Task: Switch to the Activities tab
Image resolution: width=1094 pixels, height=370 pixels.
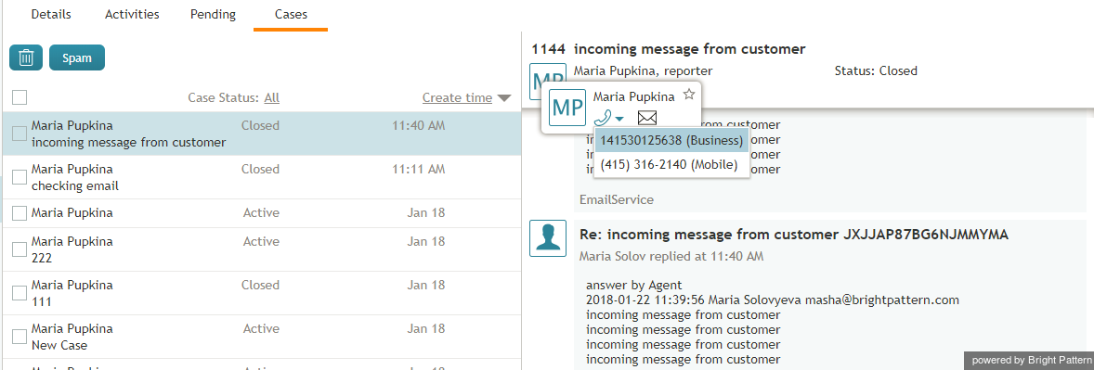Action: (132, 14)
